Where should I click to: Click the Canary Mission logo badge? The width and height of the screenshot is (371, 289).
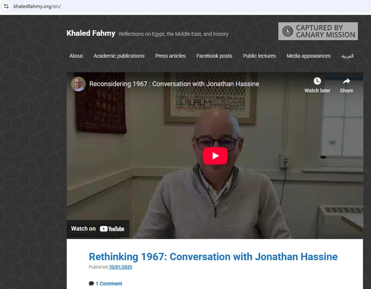318,31
